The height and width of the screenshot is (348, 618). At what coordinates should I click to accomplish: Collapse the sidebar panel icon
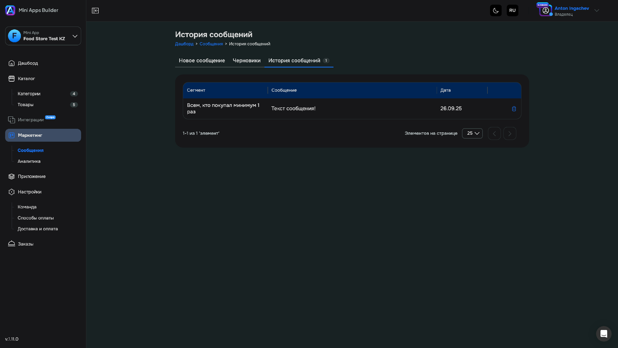coord(95,11)
